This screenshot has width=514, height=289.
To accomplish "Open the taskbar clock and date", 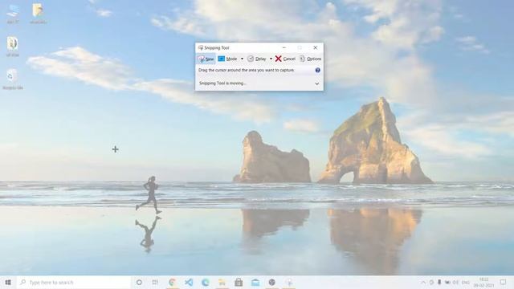I will pyautogui.click(x=483, y=282).
